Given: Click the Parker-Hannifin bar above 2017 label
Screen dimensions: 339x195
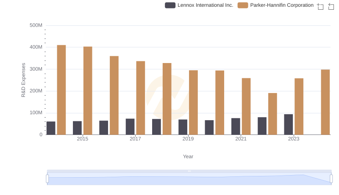Looking at the screenshot, I should (141, 98).
